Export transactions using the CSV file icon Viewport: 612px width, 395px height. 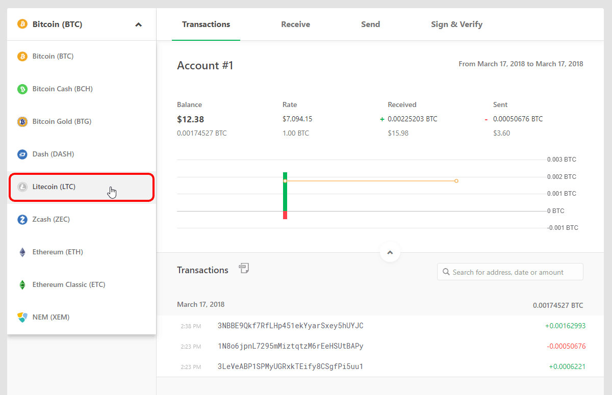coord(244,269)
